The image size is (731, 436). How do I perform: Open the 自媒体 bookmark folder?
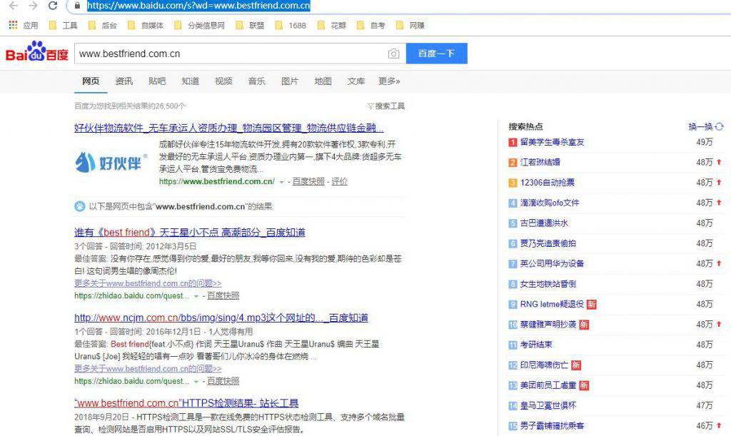tap(146, 25)
